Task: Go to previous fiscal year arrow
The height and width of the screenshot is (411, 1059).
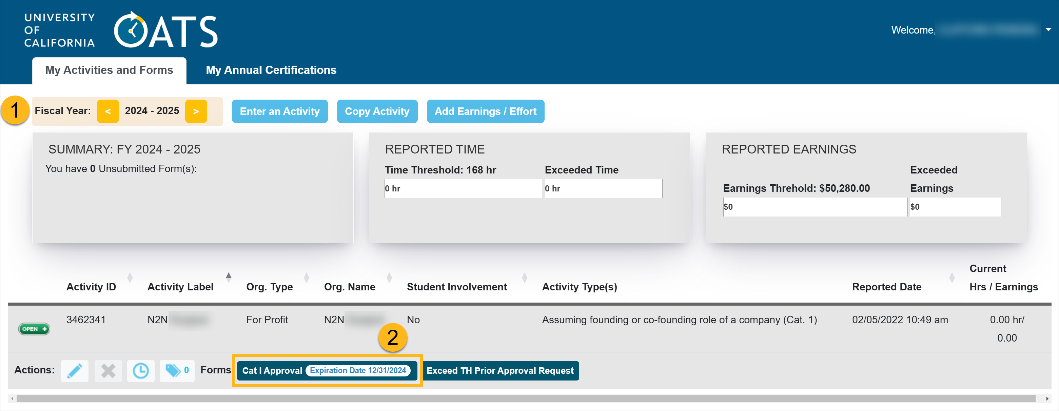Action: click(108, 111)
